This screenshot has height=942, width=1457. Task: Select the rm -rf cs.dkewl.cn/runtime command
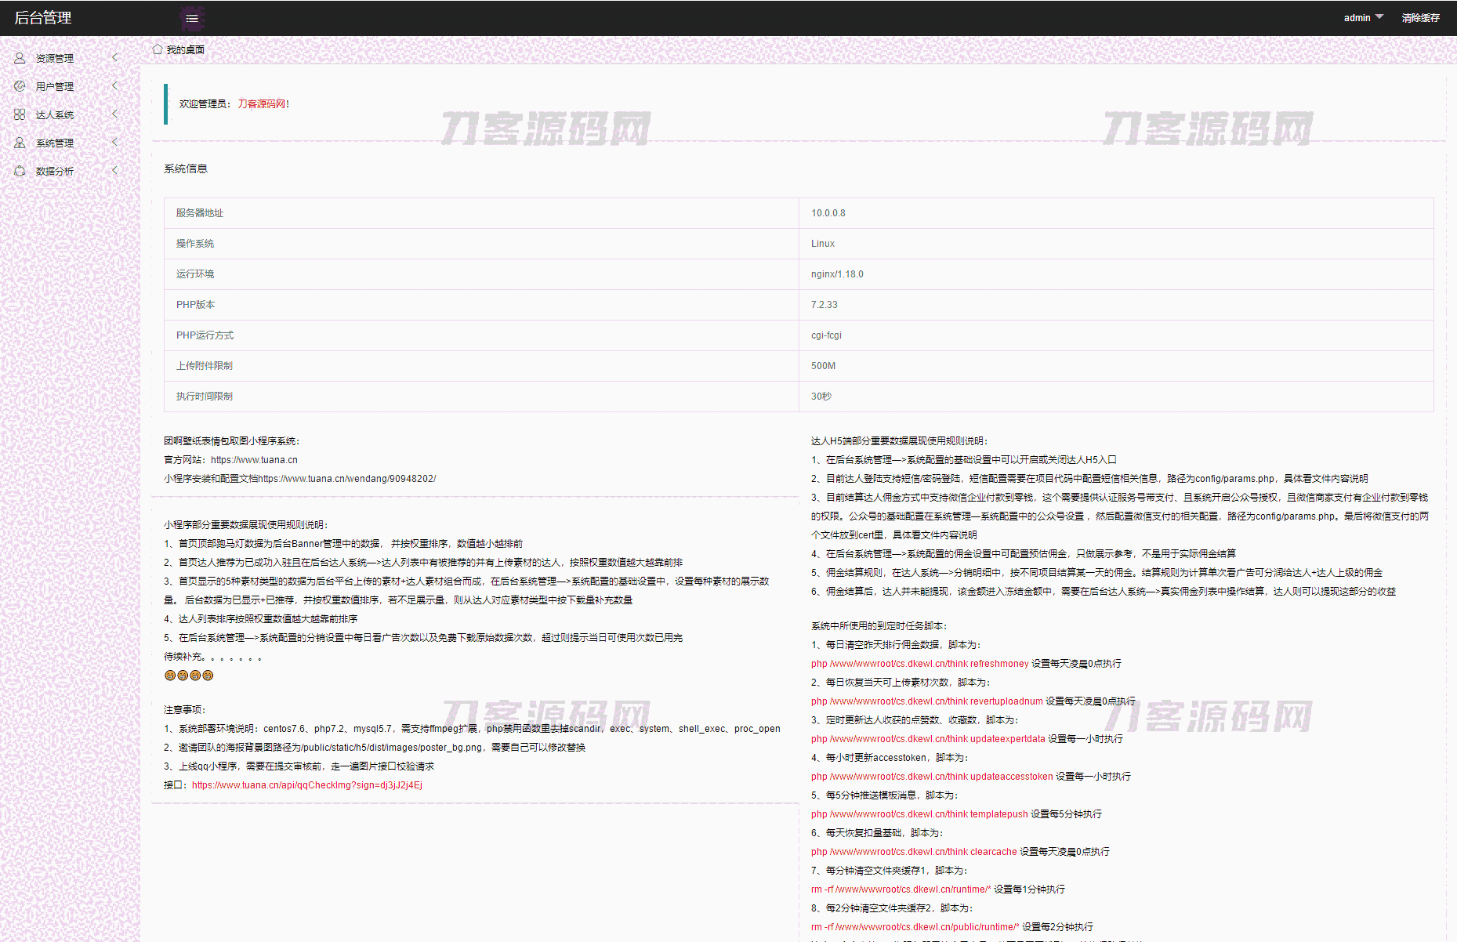(901, 889)
